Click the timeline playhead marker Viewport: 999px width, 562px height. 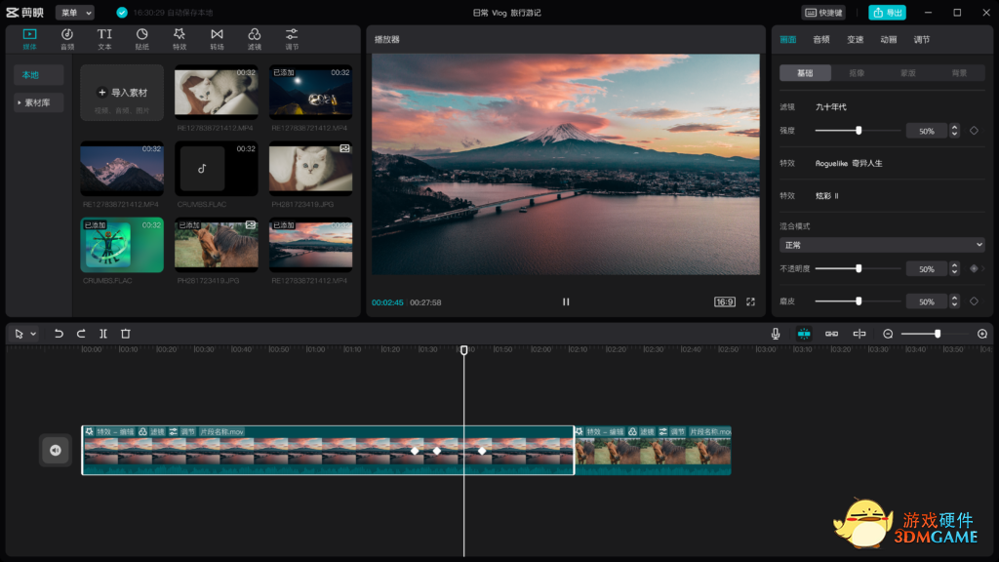point(463,350)
